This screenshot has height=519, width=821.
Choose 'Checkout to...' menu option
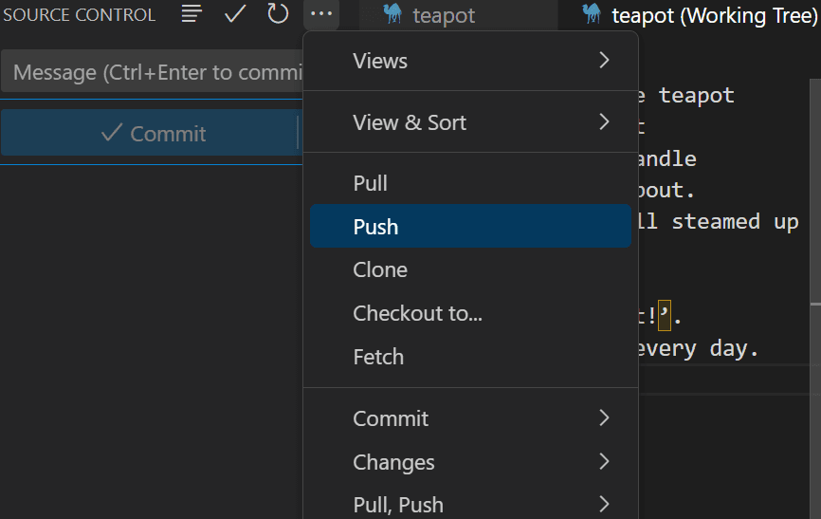(x=417, y=313)
